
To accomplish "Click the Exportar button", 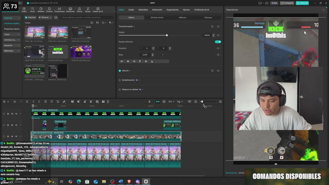I will point(302,3).
